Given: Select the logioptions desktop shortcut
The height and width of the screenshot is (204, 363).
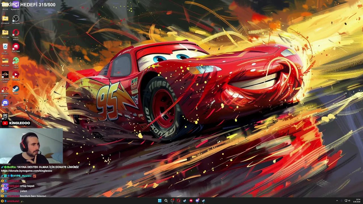Looking at the screenshot, I should pyautogui.click(x=16, y=5).
